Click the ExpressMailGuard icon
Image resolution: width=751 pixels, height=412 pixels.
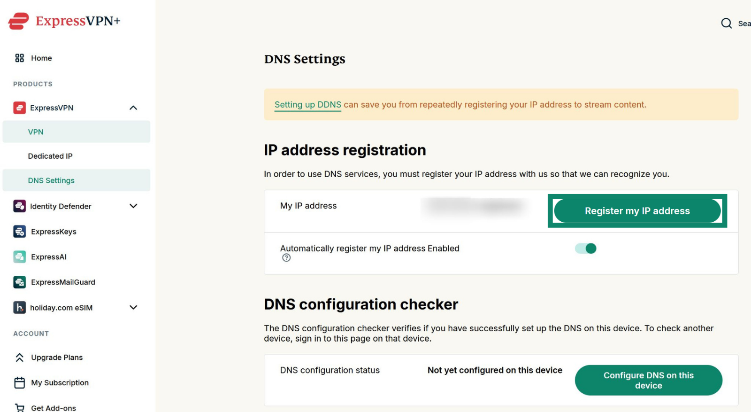pyautogui.click(x=19, y=282)
